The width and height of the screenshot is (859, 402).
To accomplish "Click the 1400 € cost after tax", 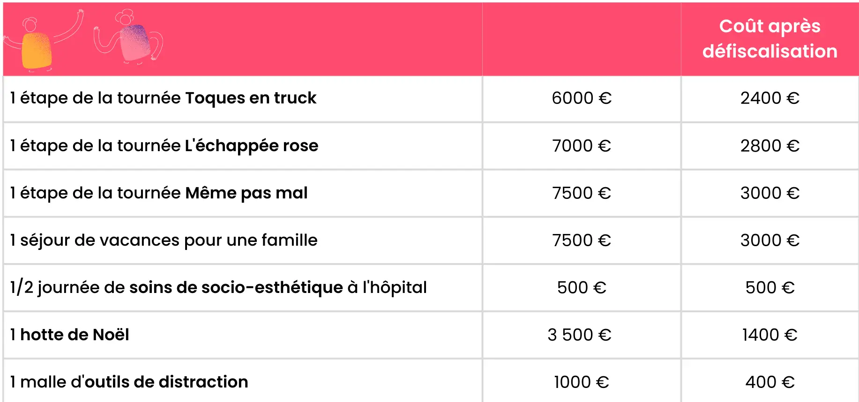I will pyautogui.click(x=769, y=335).
